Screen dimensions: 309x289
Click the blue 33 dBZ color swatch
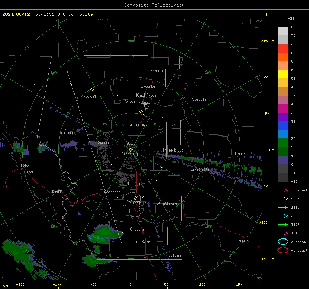283,126
